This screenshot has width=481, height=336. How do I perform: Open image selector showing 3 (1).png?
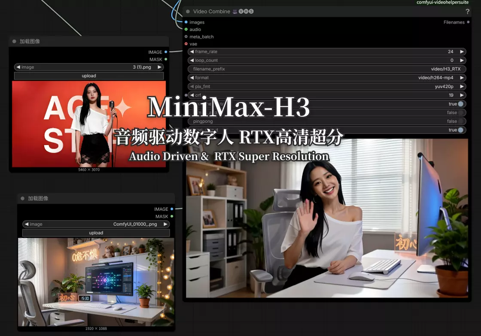tap(89, 67)
